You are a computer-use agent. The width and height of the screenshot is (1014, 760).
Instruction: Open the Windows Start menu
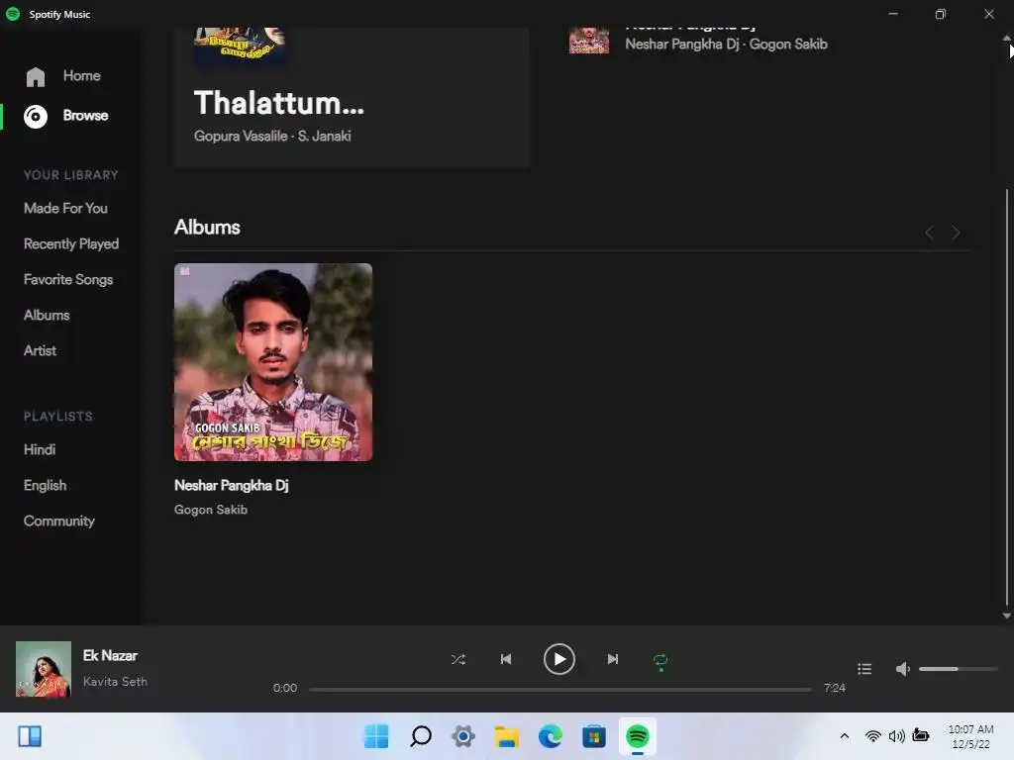[376, 736]
